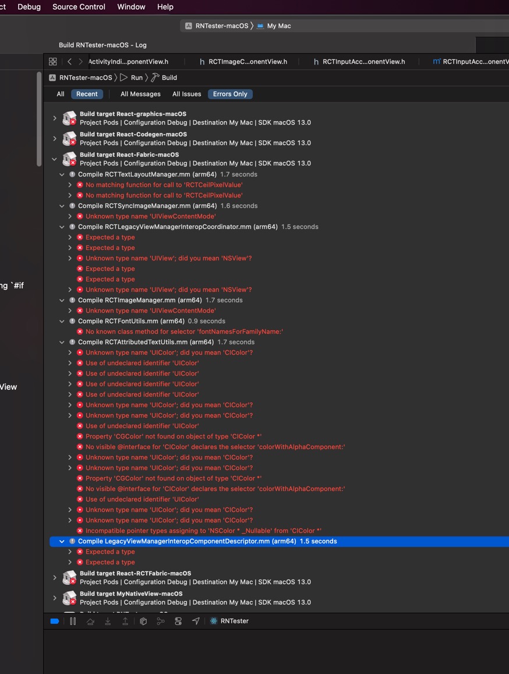Collapse Build target React-Fabric-macOS

click(55, 159)
